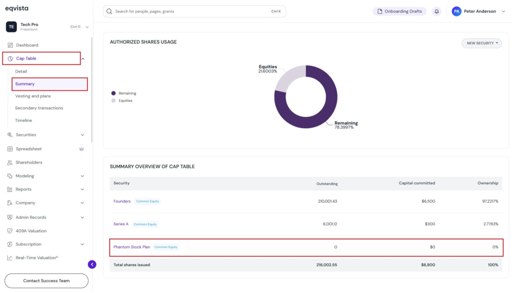Expand the Reports menu chevron
This screenshot has height=293, width=512.
tap(82, 189)
